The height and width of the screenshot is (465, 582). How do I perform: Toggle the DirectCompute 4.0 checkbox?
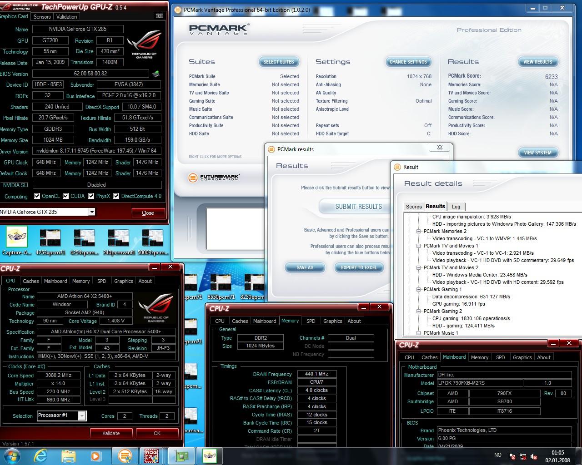click(x=116, y=196)
